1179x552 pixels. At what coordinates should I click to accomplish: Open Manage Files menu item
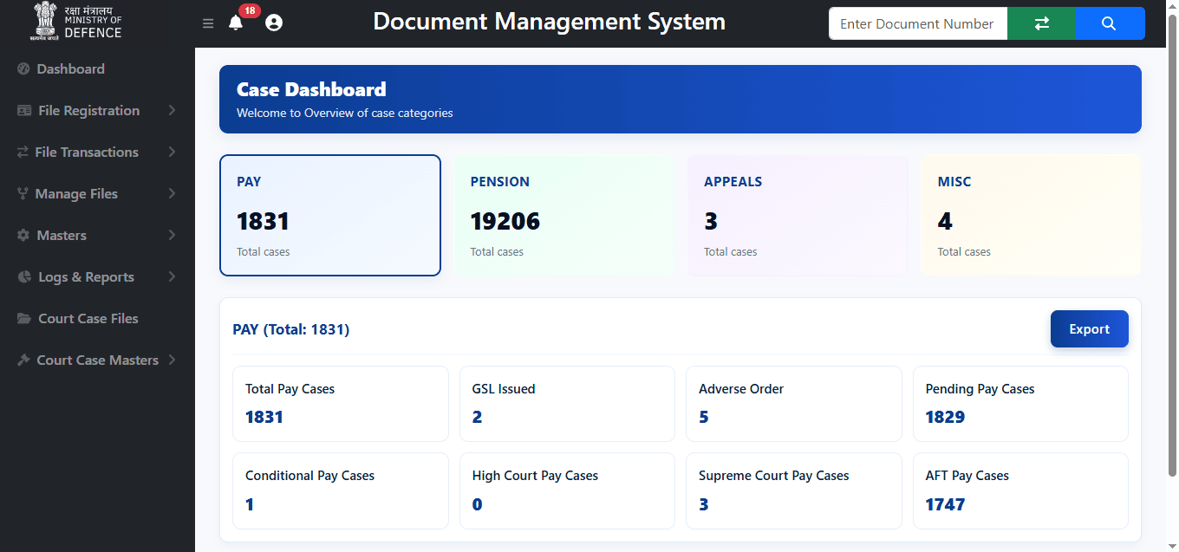[x=97, y=193]
